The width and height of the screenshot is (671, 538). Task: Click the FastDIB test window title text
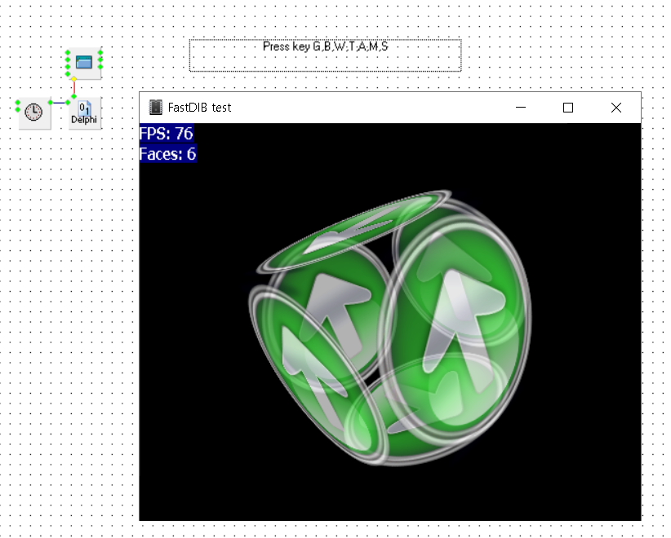tap(199, 108)
